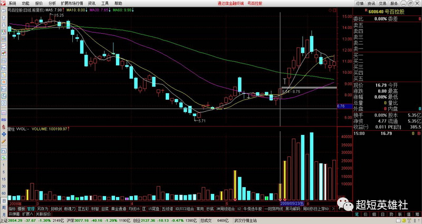Screen dimensions: 422x224
Task: Open the 系统 menu
Action: click(x=12, y=3)
